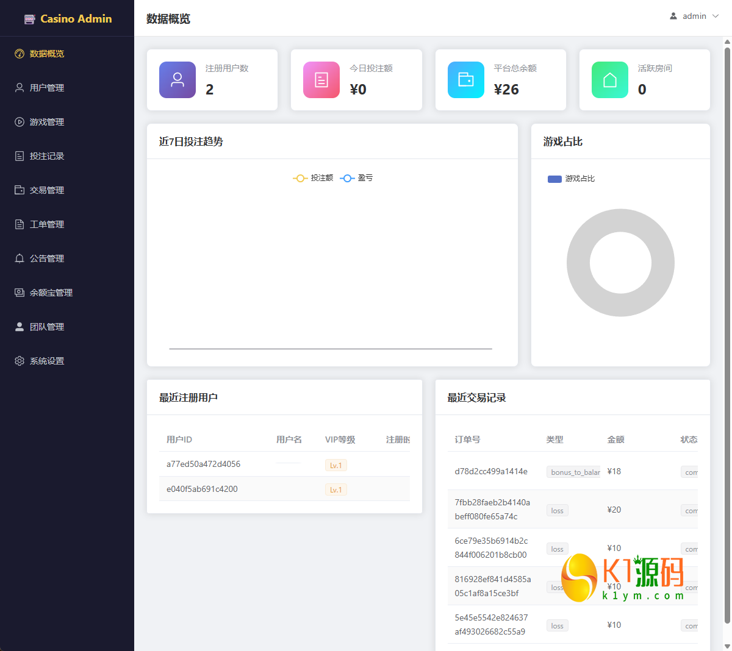Viewport: 732px width, 651px height.
Task: Click the ¥18 amount cell
Action: pyautogui.click(x=614, y=471)
